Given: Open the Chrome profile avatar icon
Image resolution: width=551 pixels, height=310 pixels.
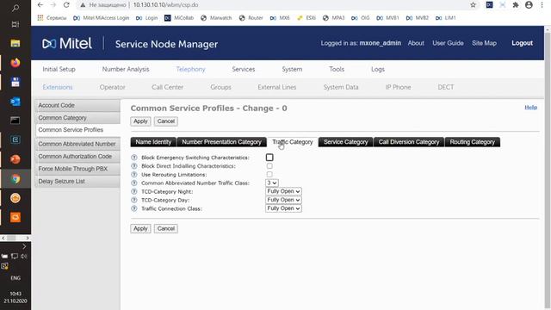Looking at the screenshot, I should coord(529,5).
